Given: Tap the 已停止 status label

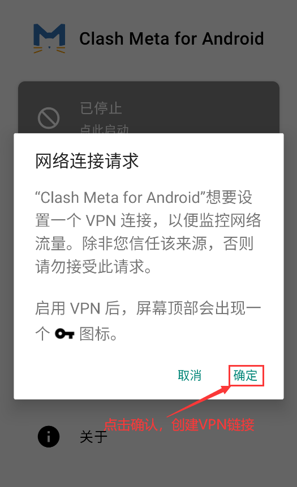Looking at the screenshot, I should (x=101, y=108).
